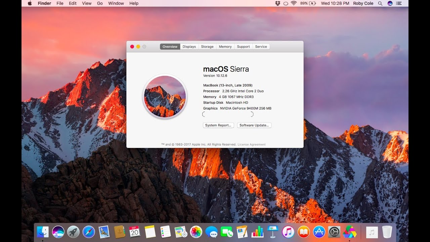
Task: Open the License Agreement link
Action: coord(252,145)
